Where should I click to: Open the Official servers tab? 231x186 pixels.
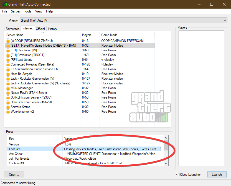click(x=40, y=29)
